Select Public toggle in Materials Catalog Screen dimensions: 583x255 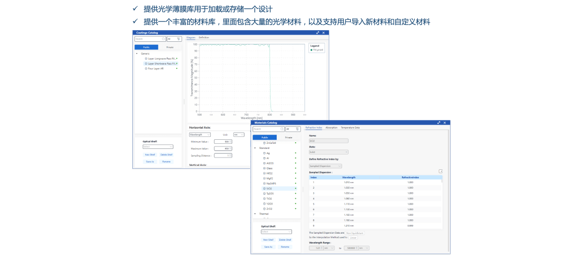click(264, 137)
